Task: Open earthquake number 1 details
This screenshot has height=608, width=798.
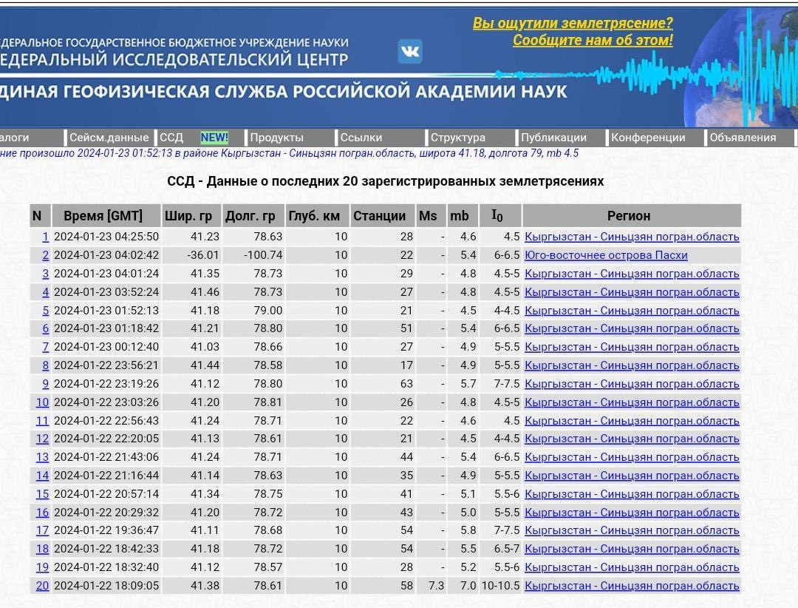Action: (45, 237)
